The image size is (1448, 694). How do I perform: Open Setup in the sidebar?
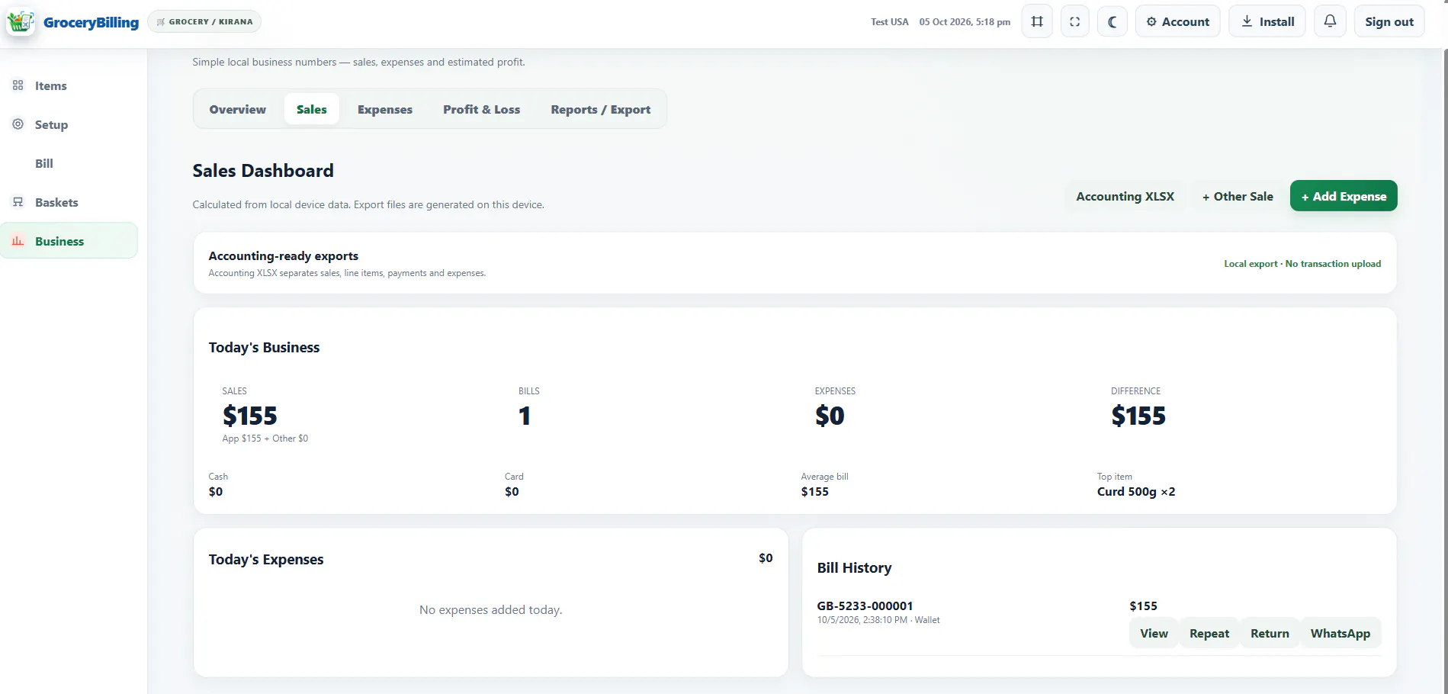tap(69, 124)
